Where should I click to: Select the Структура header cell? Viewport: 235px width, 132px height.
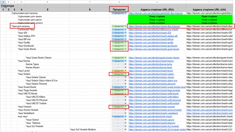pos(7,6)
